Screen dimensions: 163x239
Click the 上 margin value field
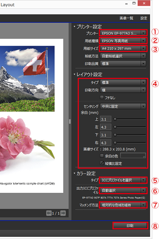pyautogui.click(x=105, y=119)
